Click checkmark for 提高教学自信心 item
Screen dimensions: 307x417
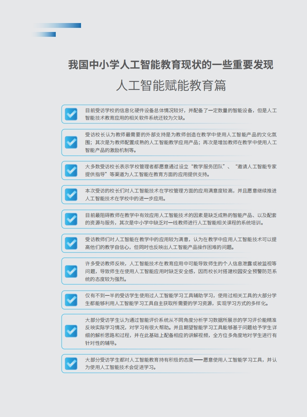(x=71, y=243)
